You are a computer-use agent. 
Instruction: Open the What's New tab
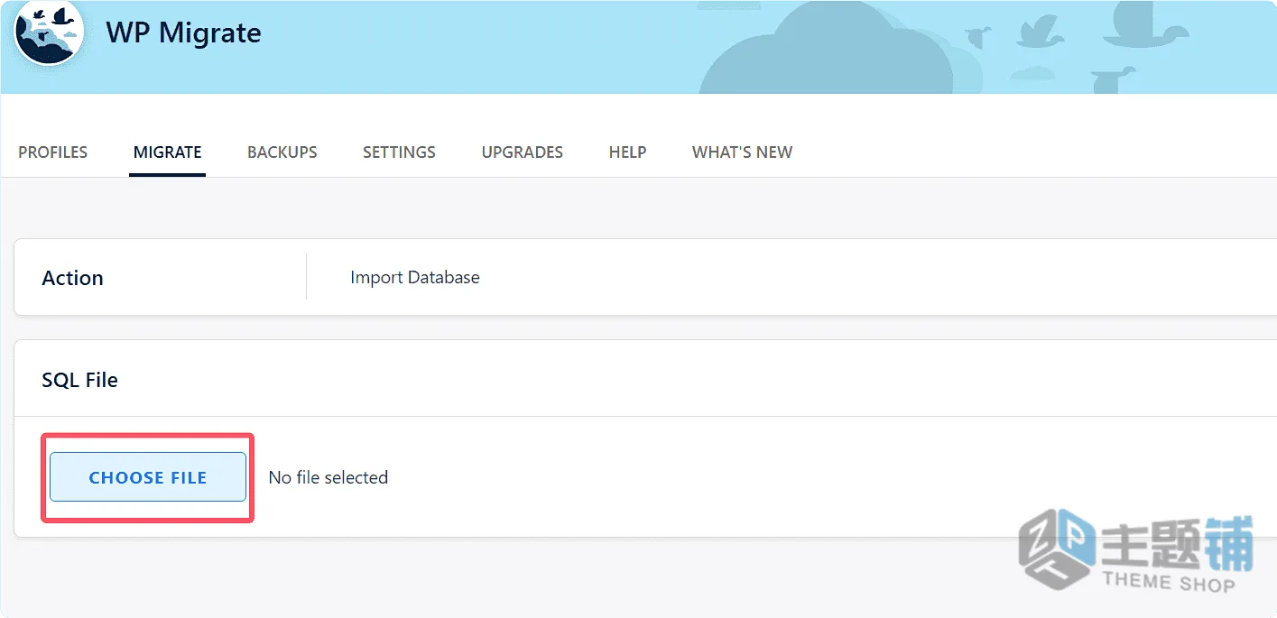[x=742, y=152]
